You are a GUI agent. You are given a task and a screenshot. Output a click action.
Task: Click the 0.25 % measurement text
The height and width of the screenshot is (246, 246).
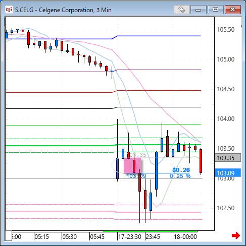point(180,176)
